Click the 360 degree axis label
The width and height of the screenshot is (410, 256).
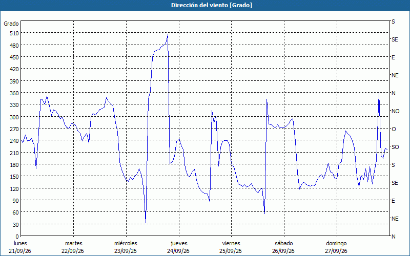coord(14,93)
